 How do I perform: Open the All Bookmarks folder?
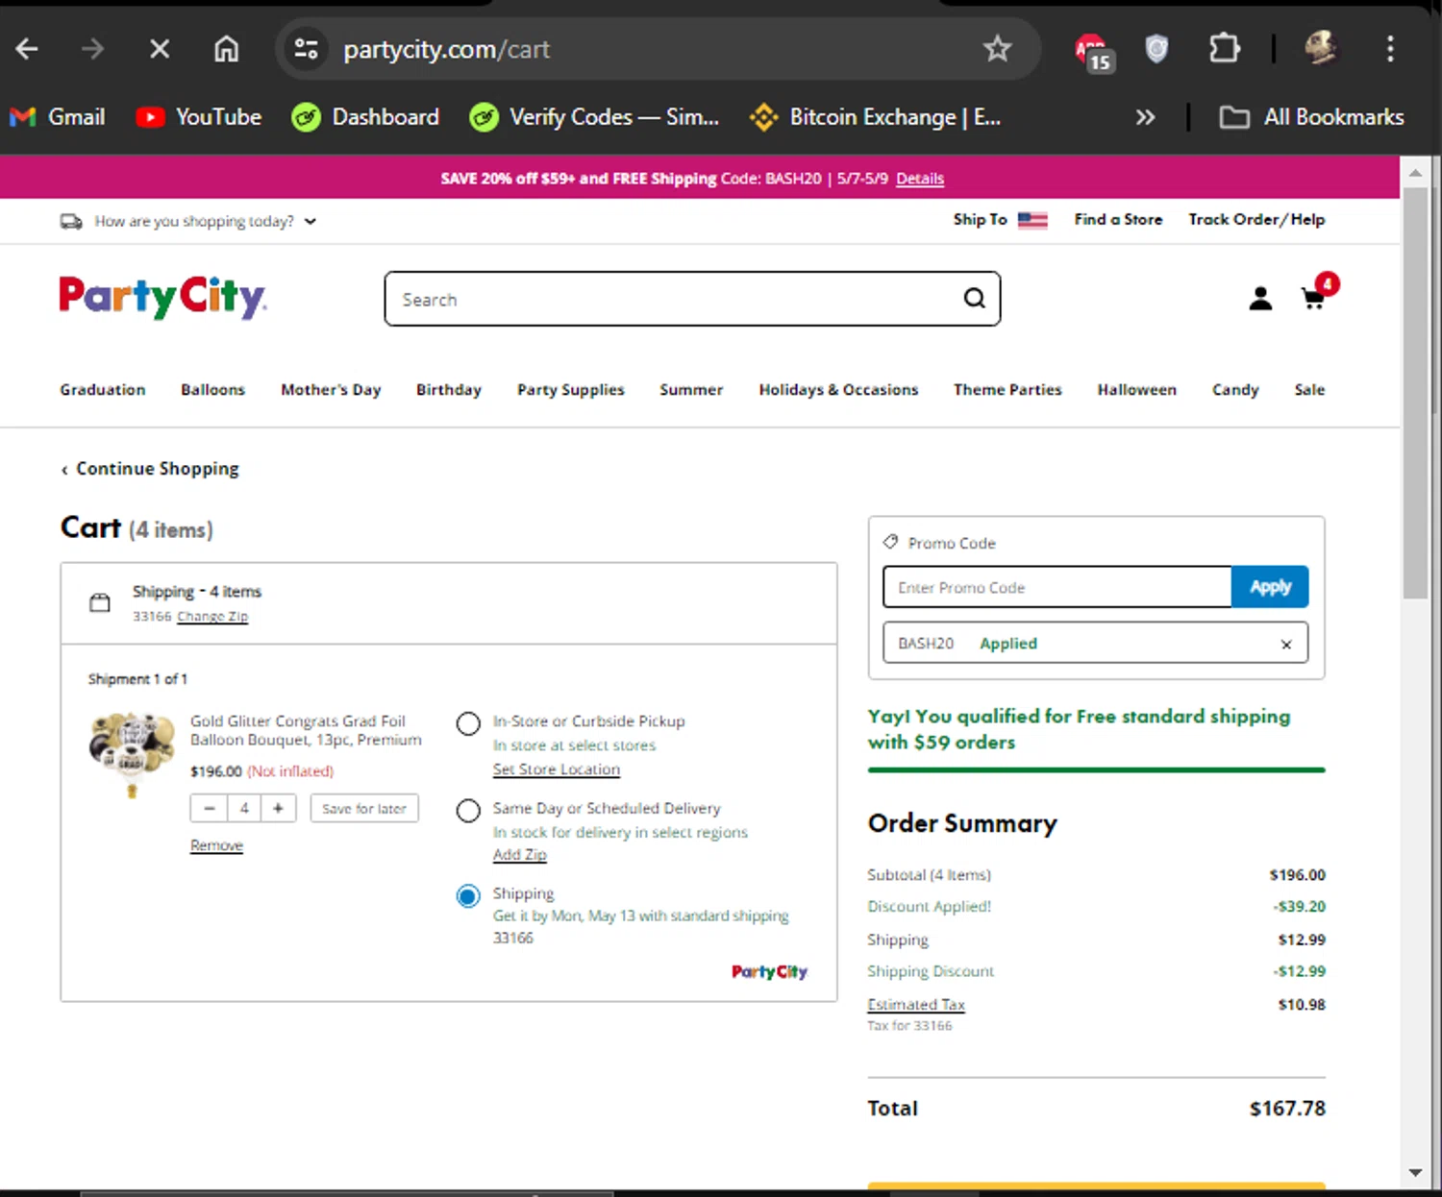point(1311,117)
